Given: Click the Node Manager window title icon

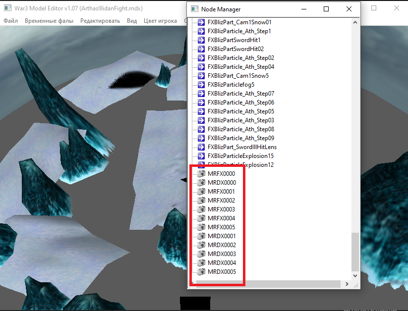Looking at the screenshot, I should 195,9.
